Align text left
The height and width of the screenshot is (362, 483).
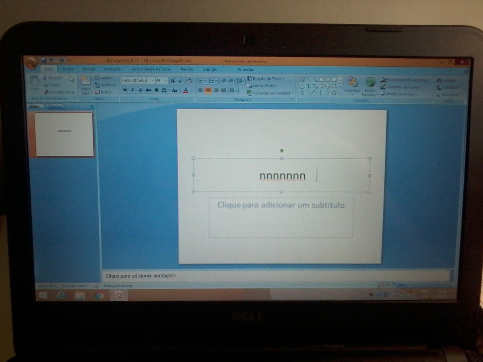(200, 90)
